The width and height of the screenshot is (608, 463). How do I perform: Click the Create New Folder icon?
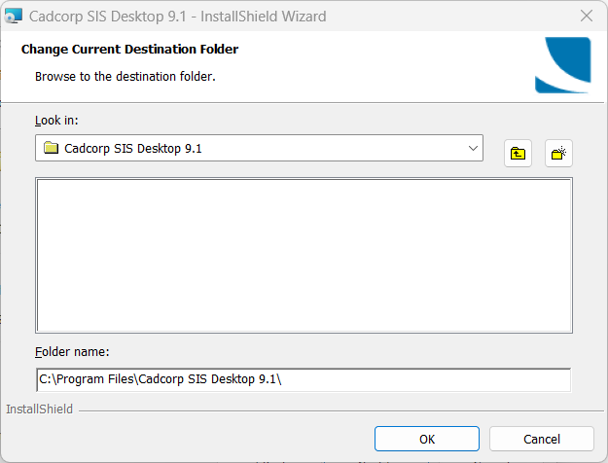(x=558, y=153)
